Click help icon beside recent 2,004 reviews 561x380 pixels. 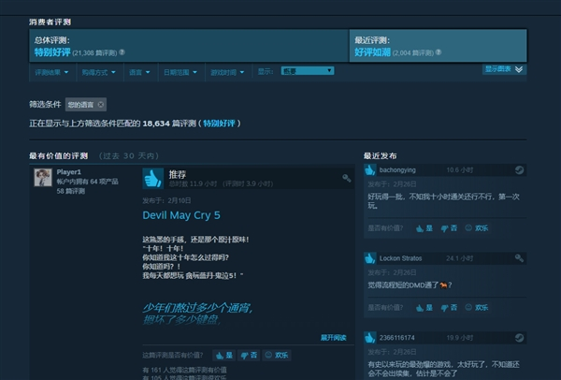439,52
